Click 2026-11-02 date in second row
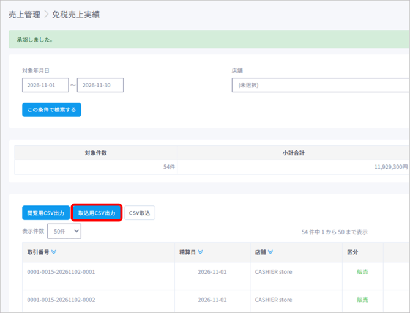Viewport: 410px width, 313px height. point(212,300)
